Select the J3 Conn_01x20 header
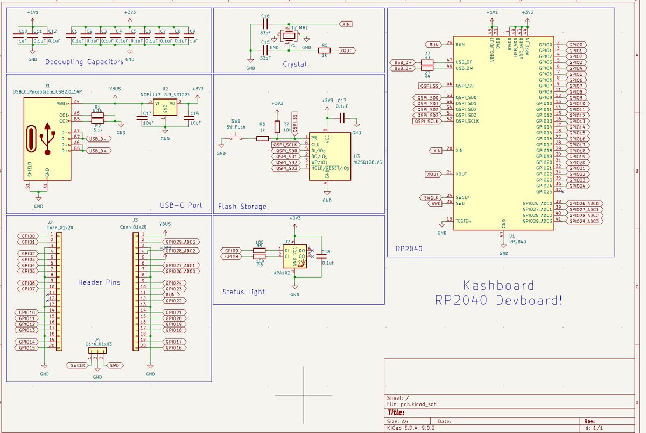 (136, 291)
